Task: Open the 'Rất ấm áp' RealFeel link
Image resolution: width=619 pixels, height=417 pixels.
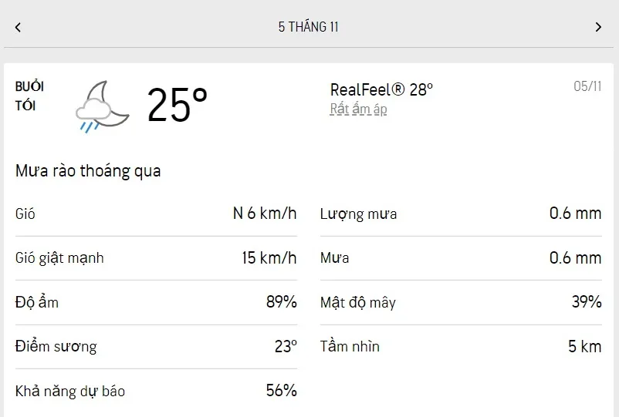Action: pos(358,109)
